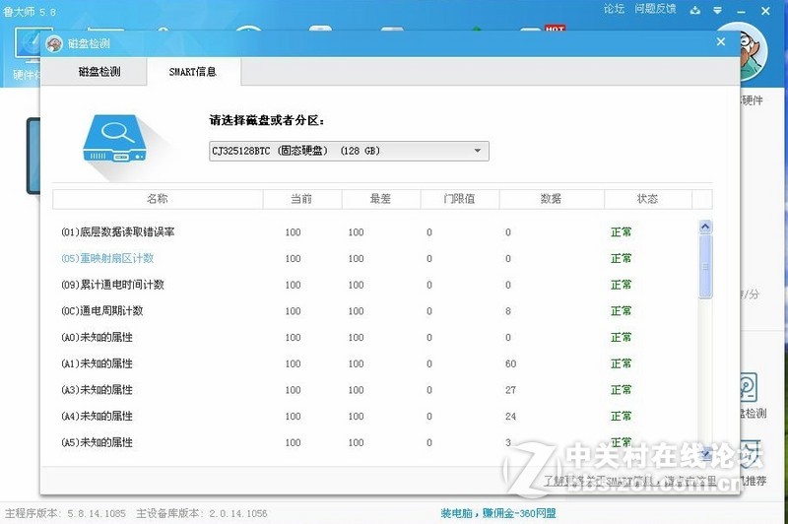788x524 pixels.
Task: Click the data value 27 for A3
Action: click(510, 390)
